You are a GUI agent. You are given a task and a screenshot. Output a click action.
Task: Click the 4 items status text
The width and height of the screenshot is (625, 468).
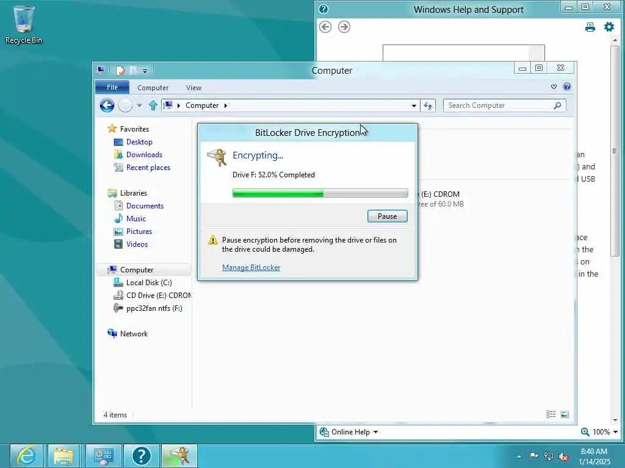115,414
